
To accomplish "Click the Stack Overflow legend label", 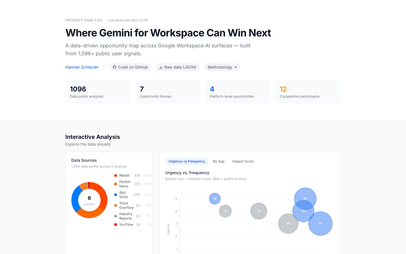I will coord(126,205).
